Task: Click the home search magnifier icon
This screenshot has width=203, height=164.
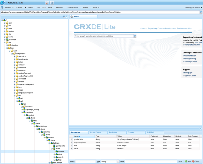Action: click(x=135, y=36)
